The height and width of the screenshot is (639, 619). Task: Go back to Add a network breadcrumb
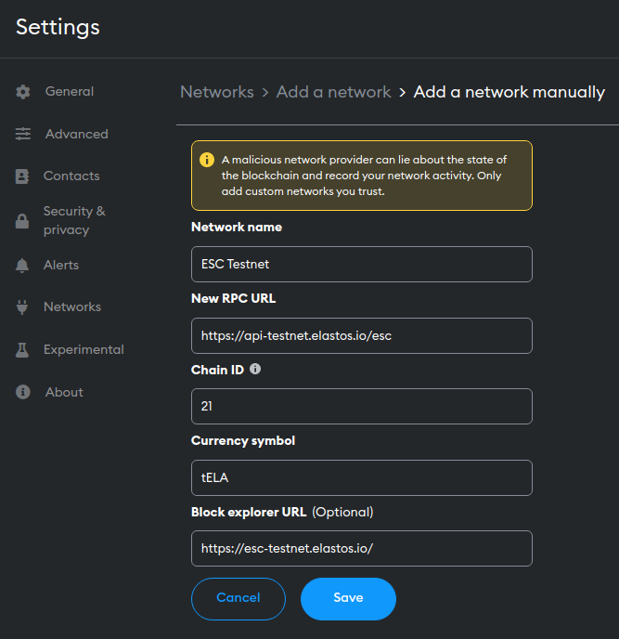(x=333, y=92)
